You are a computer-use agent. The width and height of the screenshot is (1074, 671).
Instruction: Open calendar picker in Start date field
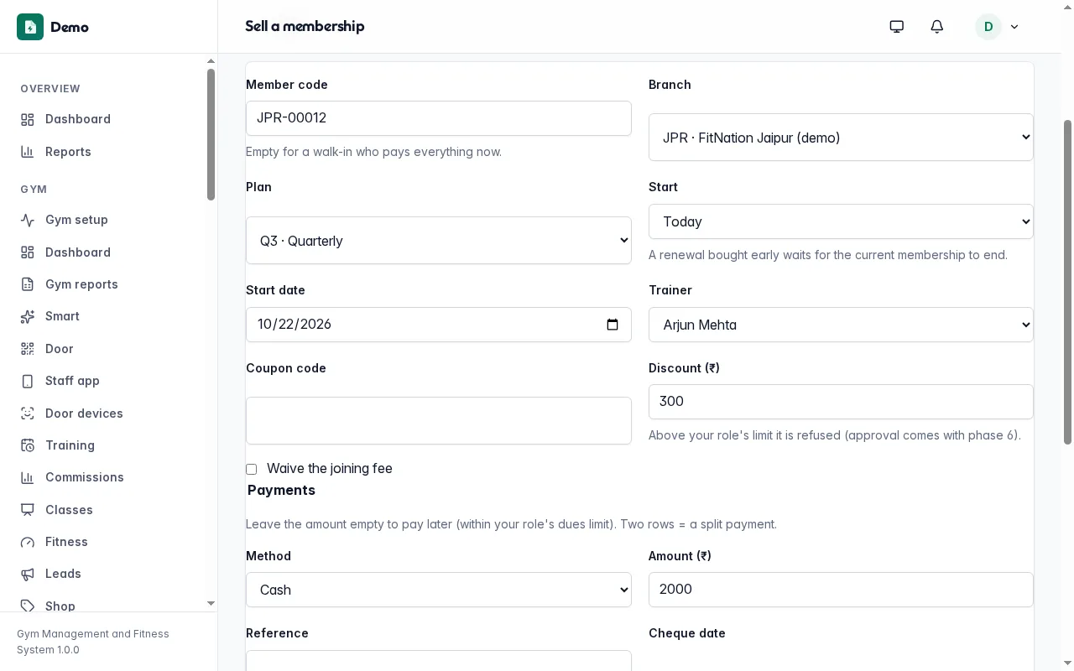[x=613, y=325]
